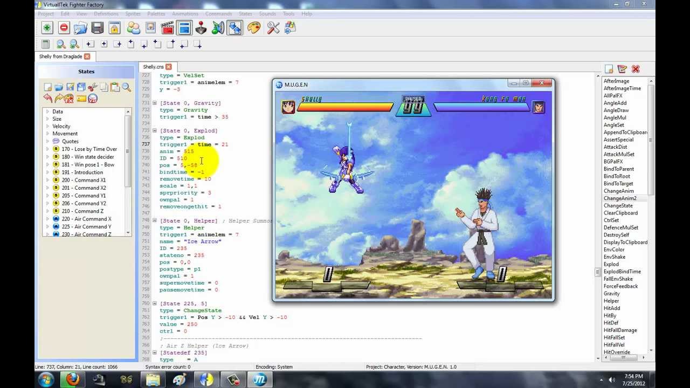The width and height of the screenshot is (690, 388).
Task: Expand the Velocity tree node
Action: click(x=47, y=126)
